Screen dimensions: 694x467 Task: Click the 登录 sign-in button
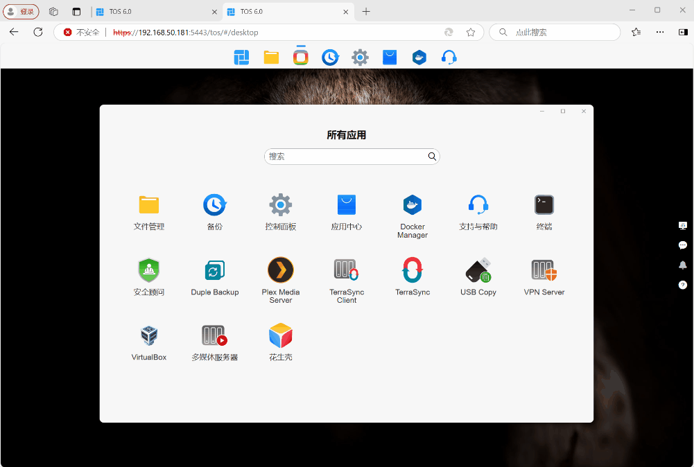[x=21, y=12]
